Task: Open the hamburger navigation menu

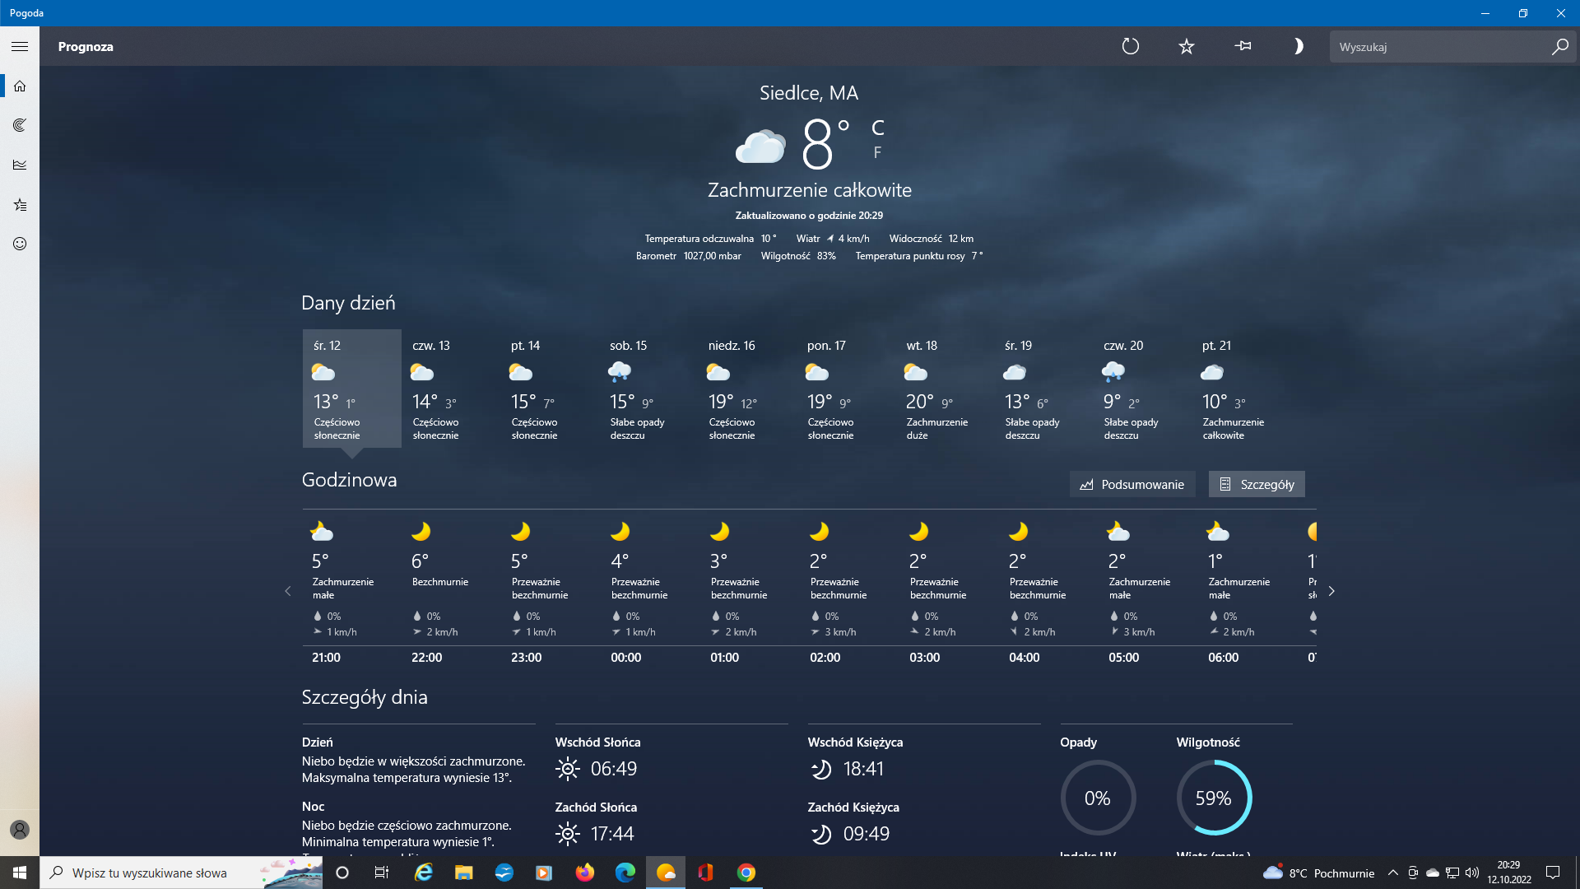Action: point(20,47)
